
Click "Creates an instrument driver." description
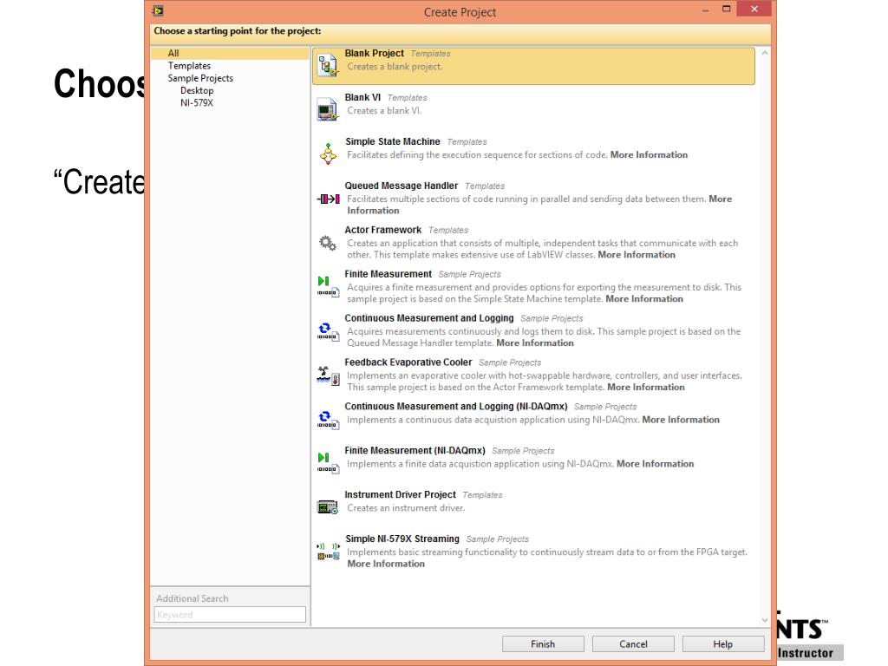[406, 508]
